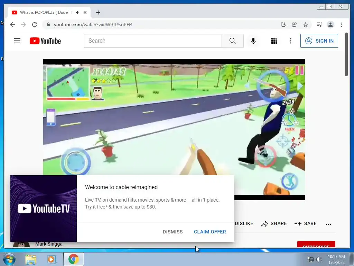Launch Windows Media Player from taskbar

(x=51, y=259)
